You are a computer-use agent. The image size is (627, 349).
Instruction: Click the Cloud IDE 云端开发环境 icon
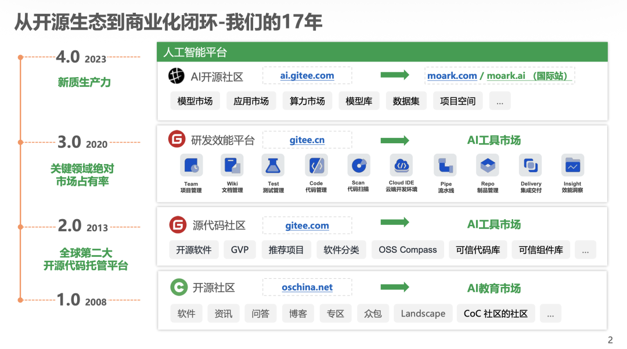402,165
